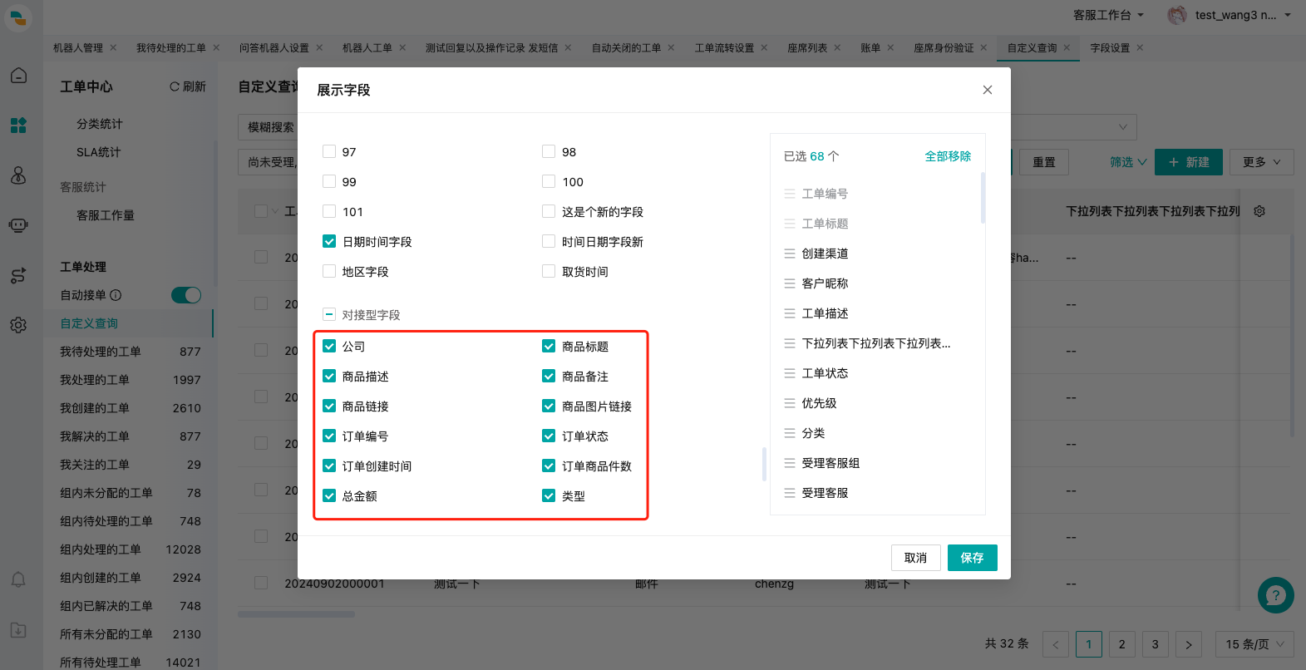This screenshot has height=670, width=1306.
Task: Uncheck the 商品标题 checkbox
Action: 549,346
